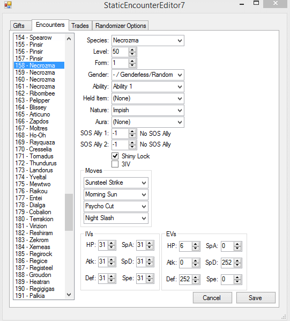Click the Def EV field showing 252

(185, 280)
